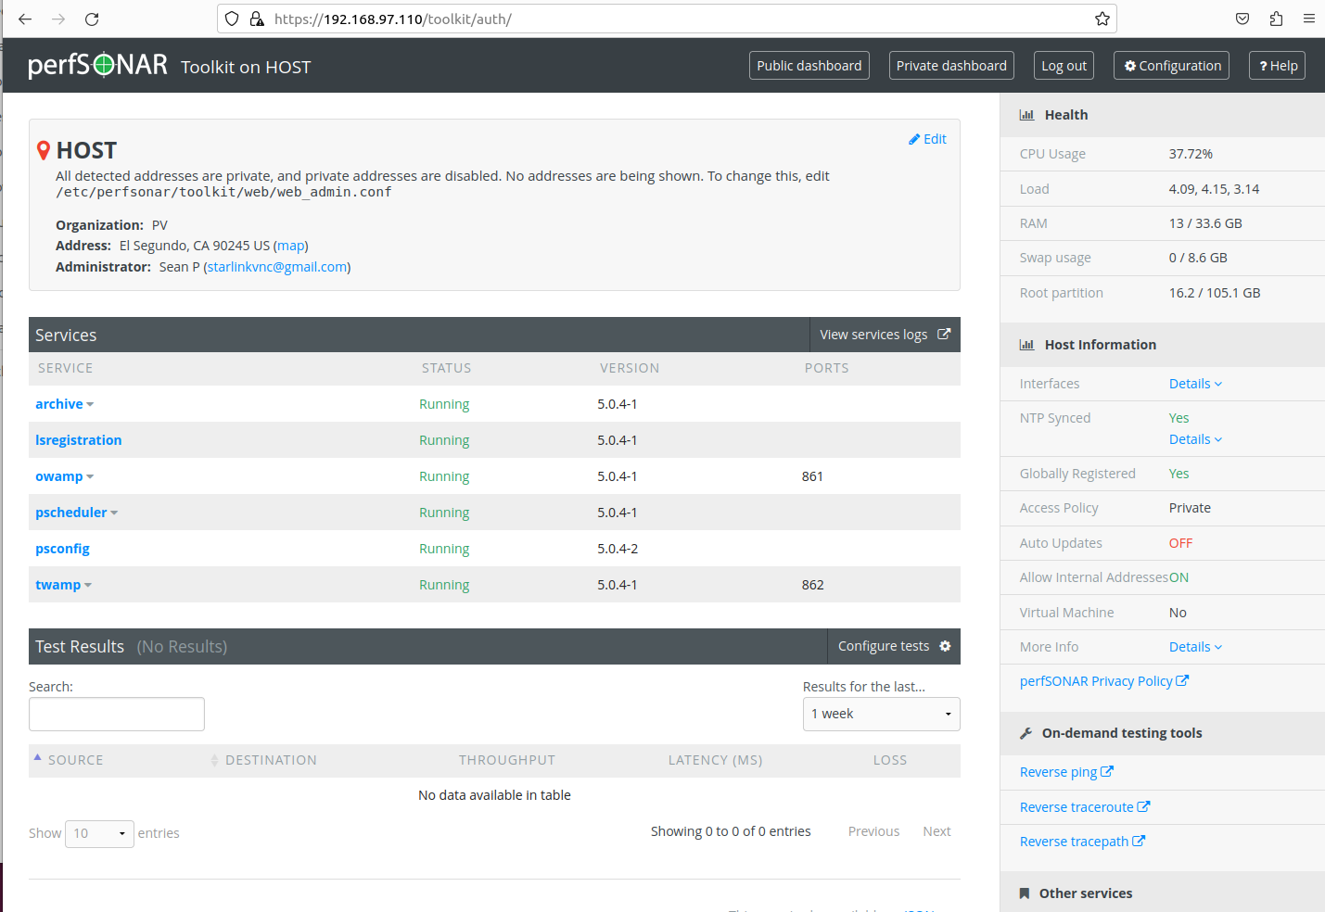Click the browser forward arrow
Image resolution: width=1325 pixels, height=912 pixels.
58,19
